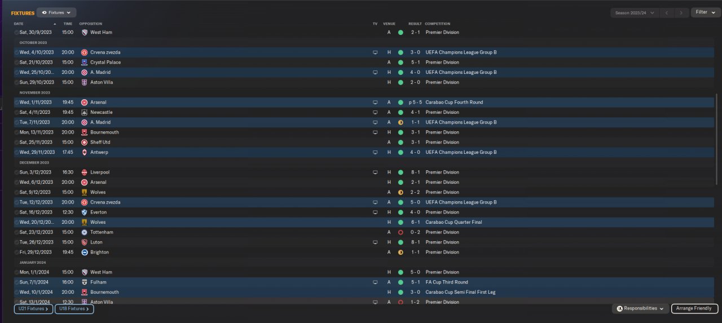This screenshot has height=323, width=722.
Task: Click the Antwerp club badge icon
Action: click(84, 153)
